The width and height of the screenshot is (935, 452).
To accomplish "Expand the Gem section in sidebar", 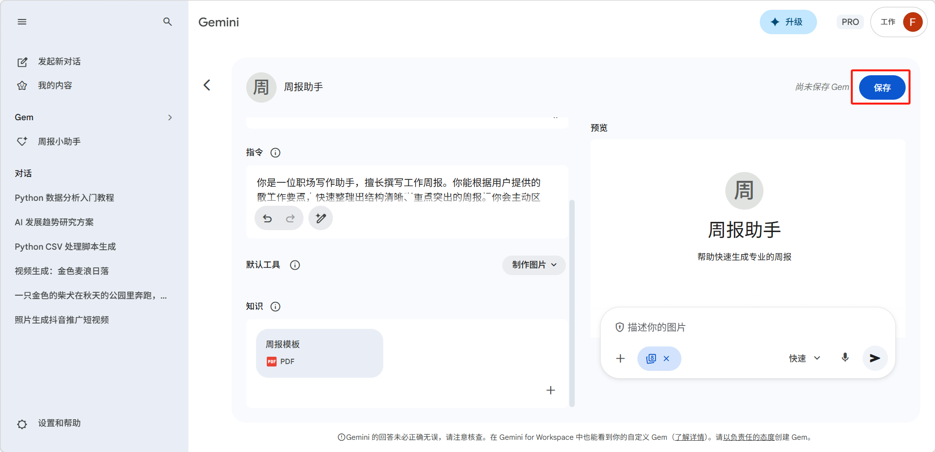I will click(170, 118).
